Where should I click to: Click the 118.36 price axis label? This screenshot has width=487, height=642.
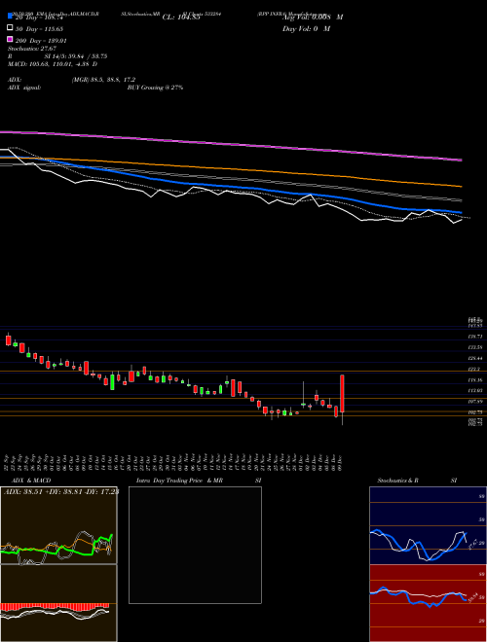(x=475, y=380)
